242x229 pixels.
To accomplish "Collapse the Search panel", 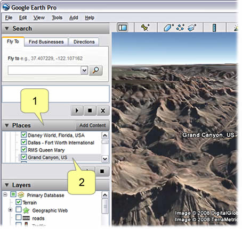I will [7, 28].
